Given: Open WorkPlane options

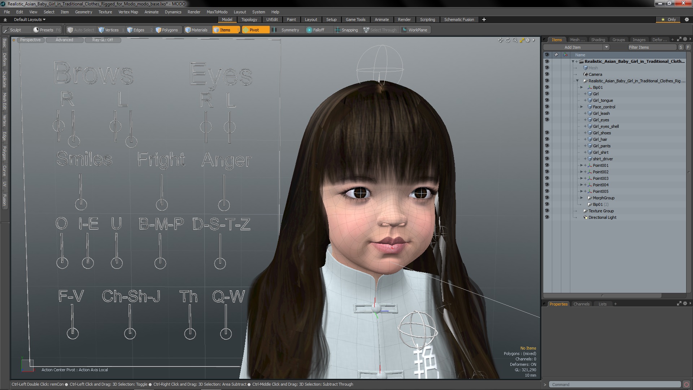Looking at the screenshot, I should pyautogui.click(x=415, y=30).
